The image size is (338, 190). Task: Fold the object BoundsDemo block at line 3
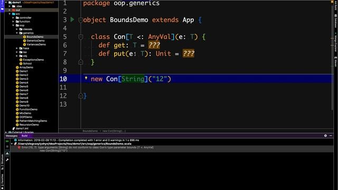pos(81,20)
